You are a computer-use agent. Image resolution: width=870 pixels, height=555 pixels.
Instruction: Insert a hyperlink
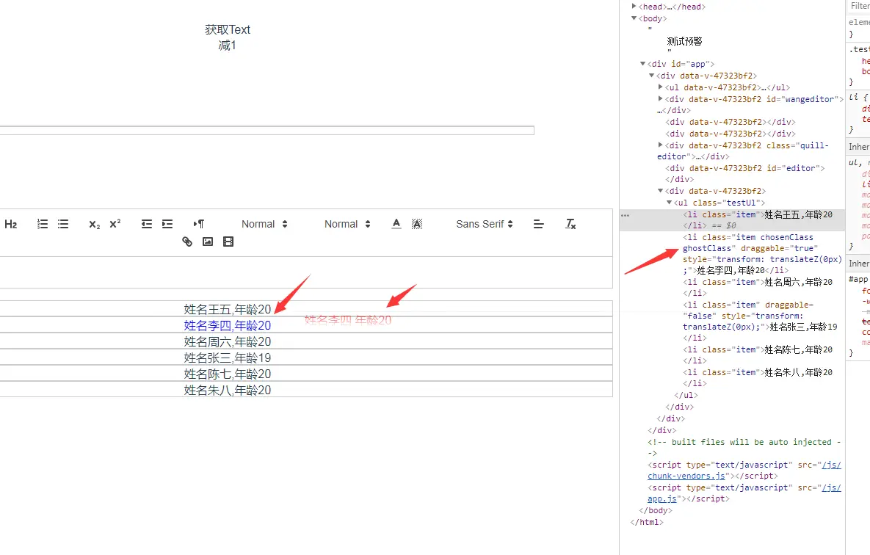187,242
